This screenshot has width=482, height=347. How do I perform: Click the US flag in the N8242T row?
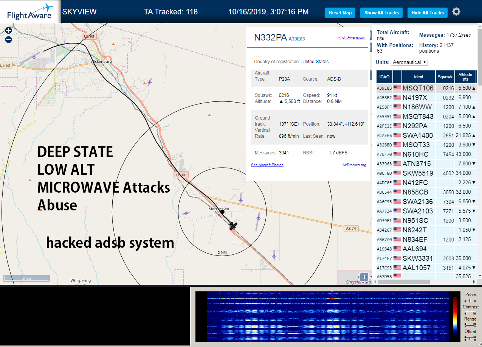coord(397,230)
